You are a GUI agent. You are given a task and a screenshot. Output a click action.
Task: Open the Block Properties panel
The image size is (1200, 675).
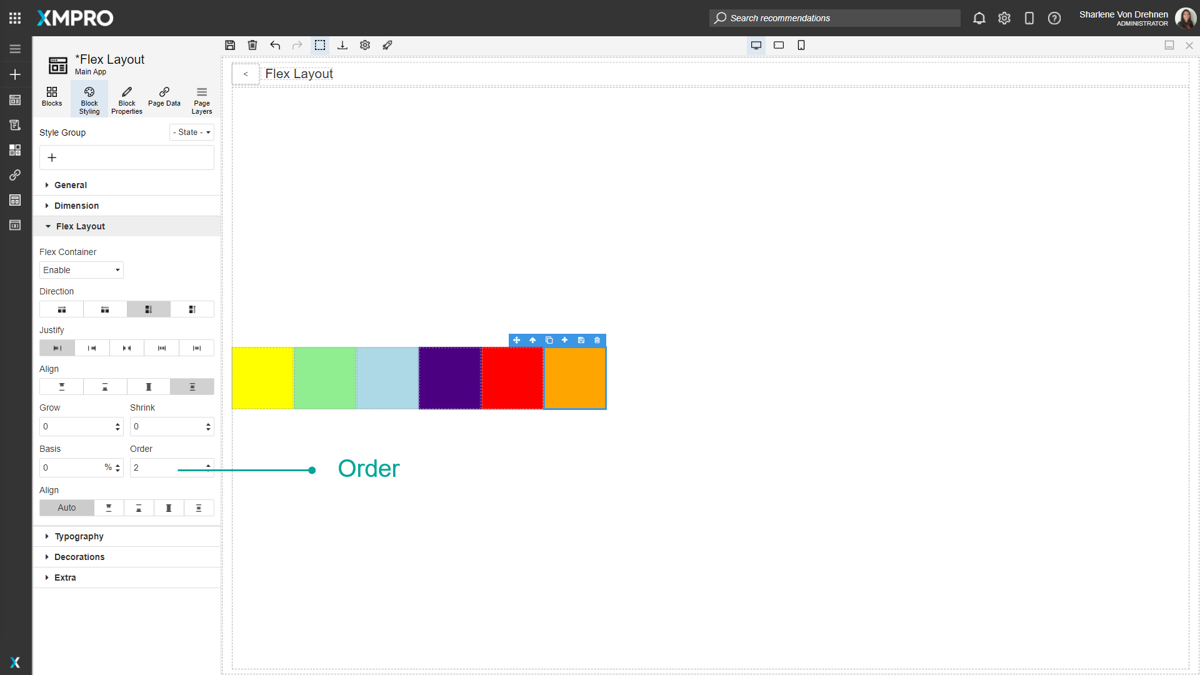pos(126,99)
